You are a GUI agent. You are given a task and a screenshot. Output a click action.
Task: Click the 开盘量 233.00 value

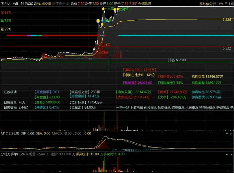pos(47,97)
